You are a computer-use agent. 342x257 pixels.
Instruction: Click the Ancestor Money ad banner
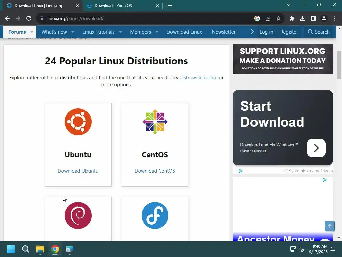coord(283,237)
